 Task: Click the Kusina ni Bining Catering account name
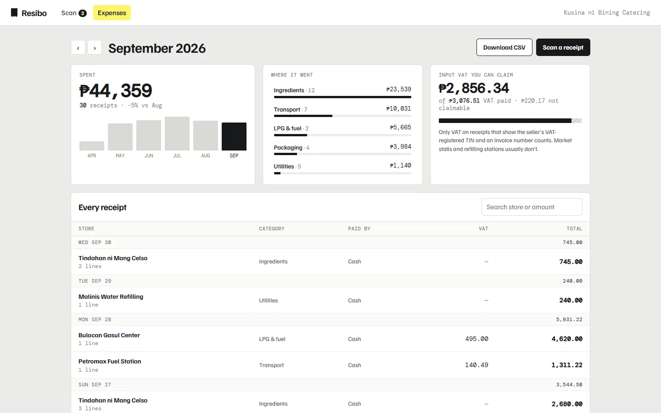click(607, 13)
